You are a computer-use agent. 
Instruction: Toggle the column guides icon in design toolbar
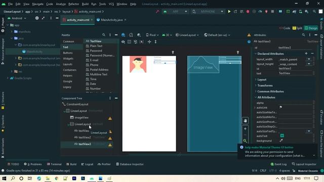[x=129, y=41]
